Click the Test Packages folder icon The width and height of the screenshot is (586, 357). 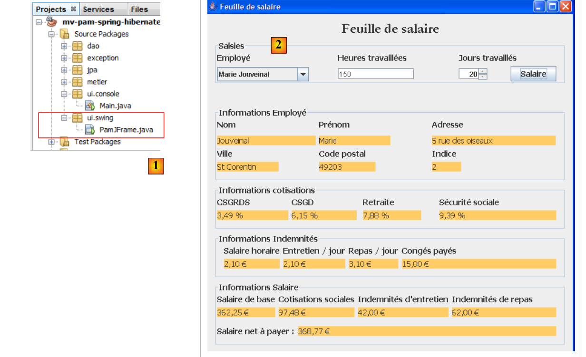64,142
